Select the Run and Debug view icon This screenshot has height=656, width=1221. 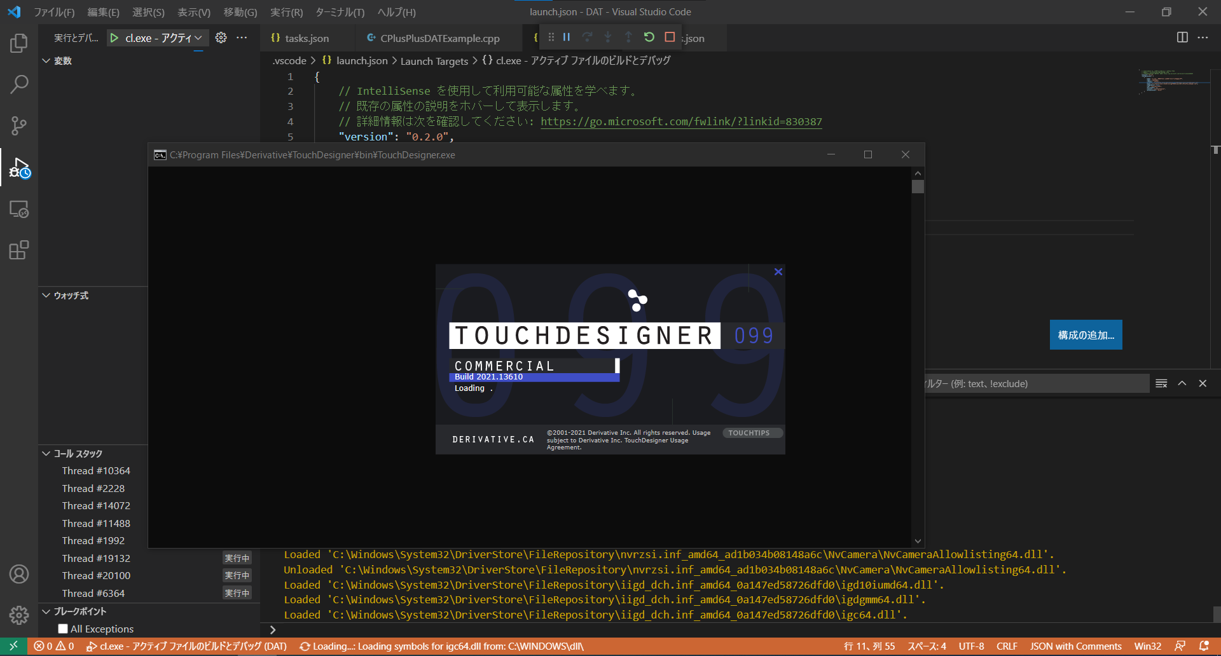[x=19, y=168]
